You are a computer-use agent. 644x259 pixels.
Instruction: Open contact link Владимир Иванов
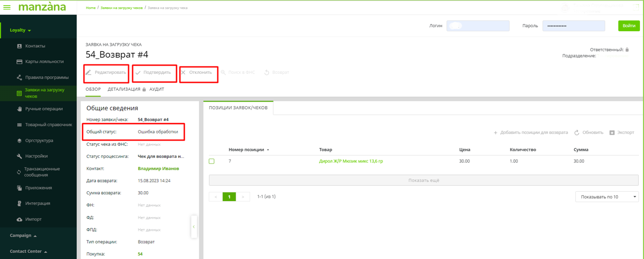pyautogui.click(x=158, y=168)
